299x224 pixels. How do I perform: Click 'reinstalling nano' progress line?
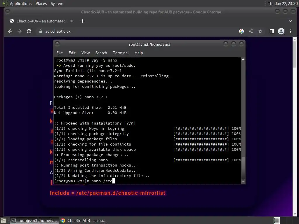[147, 160]
